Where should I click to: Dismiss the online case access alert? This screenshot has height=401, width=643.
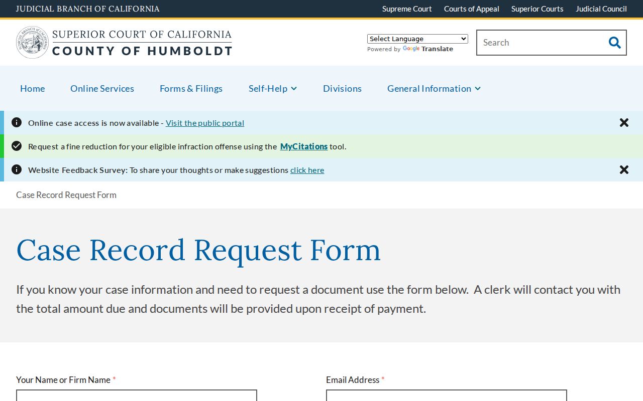624,123
